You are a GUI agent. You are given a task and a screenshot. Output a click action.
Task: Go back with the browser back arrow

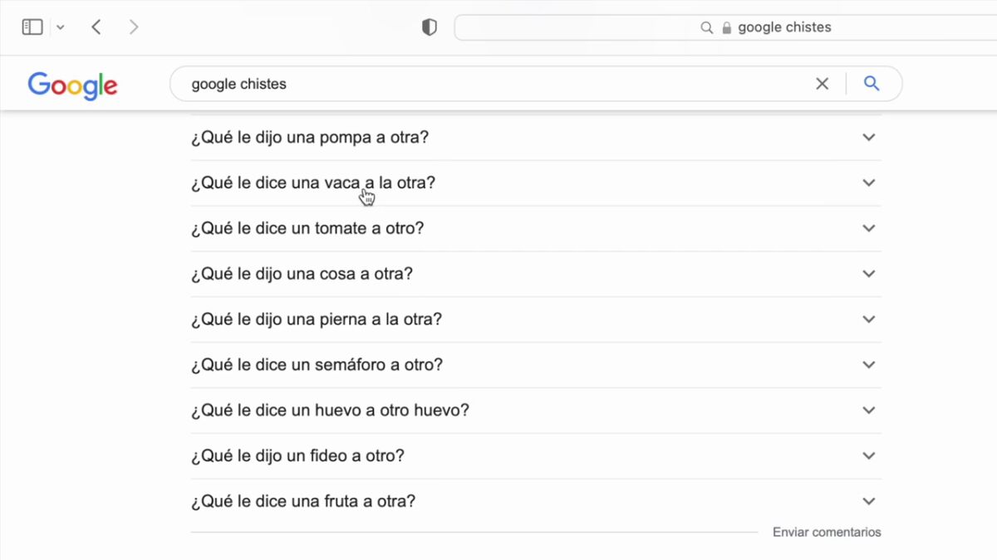(96, 27)
